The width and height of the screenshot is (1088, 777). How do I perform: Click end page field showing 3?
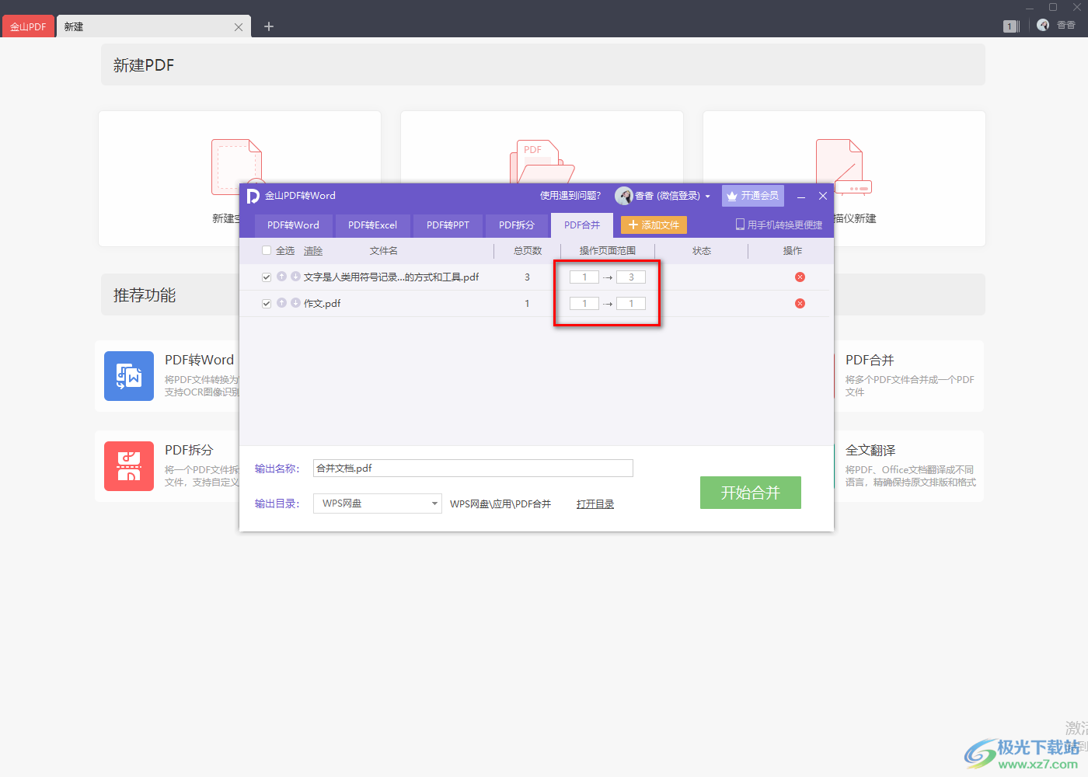pos(631,277)
